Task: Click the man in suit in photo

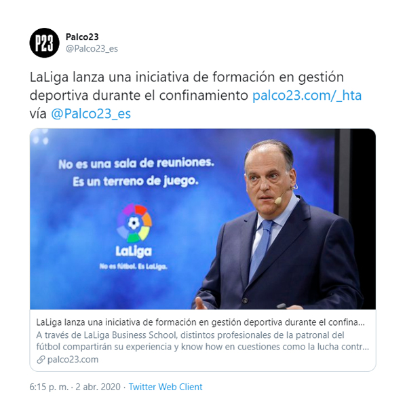Action: [x=279, y=225]
